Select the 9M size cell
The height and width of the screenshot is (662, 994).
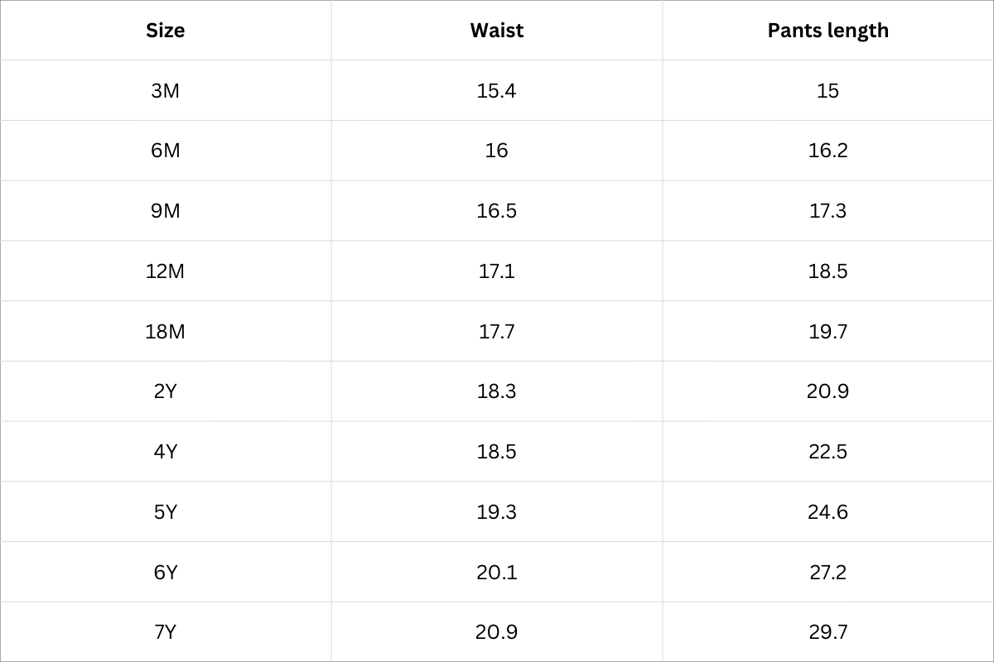click(x=166, y=211)
